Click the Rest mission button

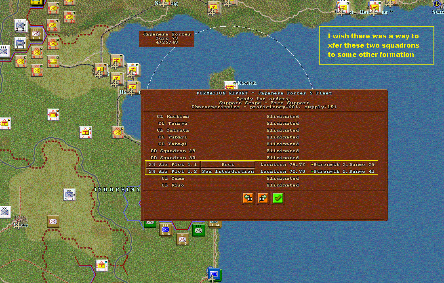[x=228, y=164]
